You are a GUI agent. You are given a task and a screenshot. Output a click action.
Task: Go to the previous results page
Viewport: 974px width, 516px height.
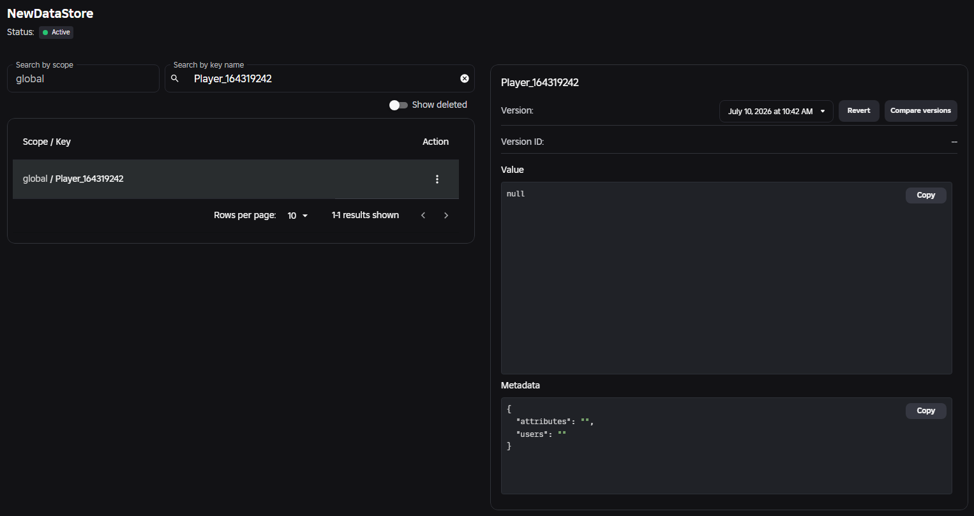[423, 216]
